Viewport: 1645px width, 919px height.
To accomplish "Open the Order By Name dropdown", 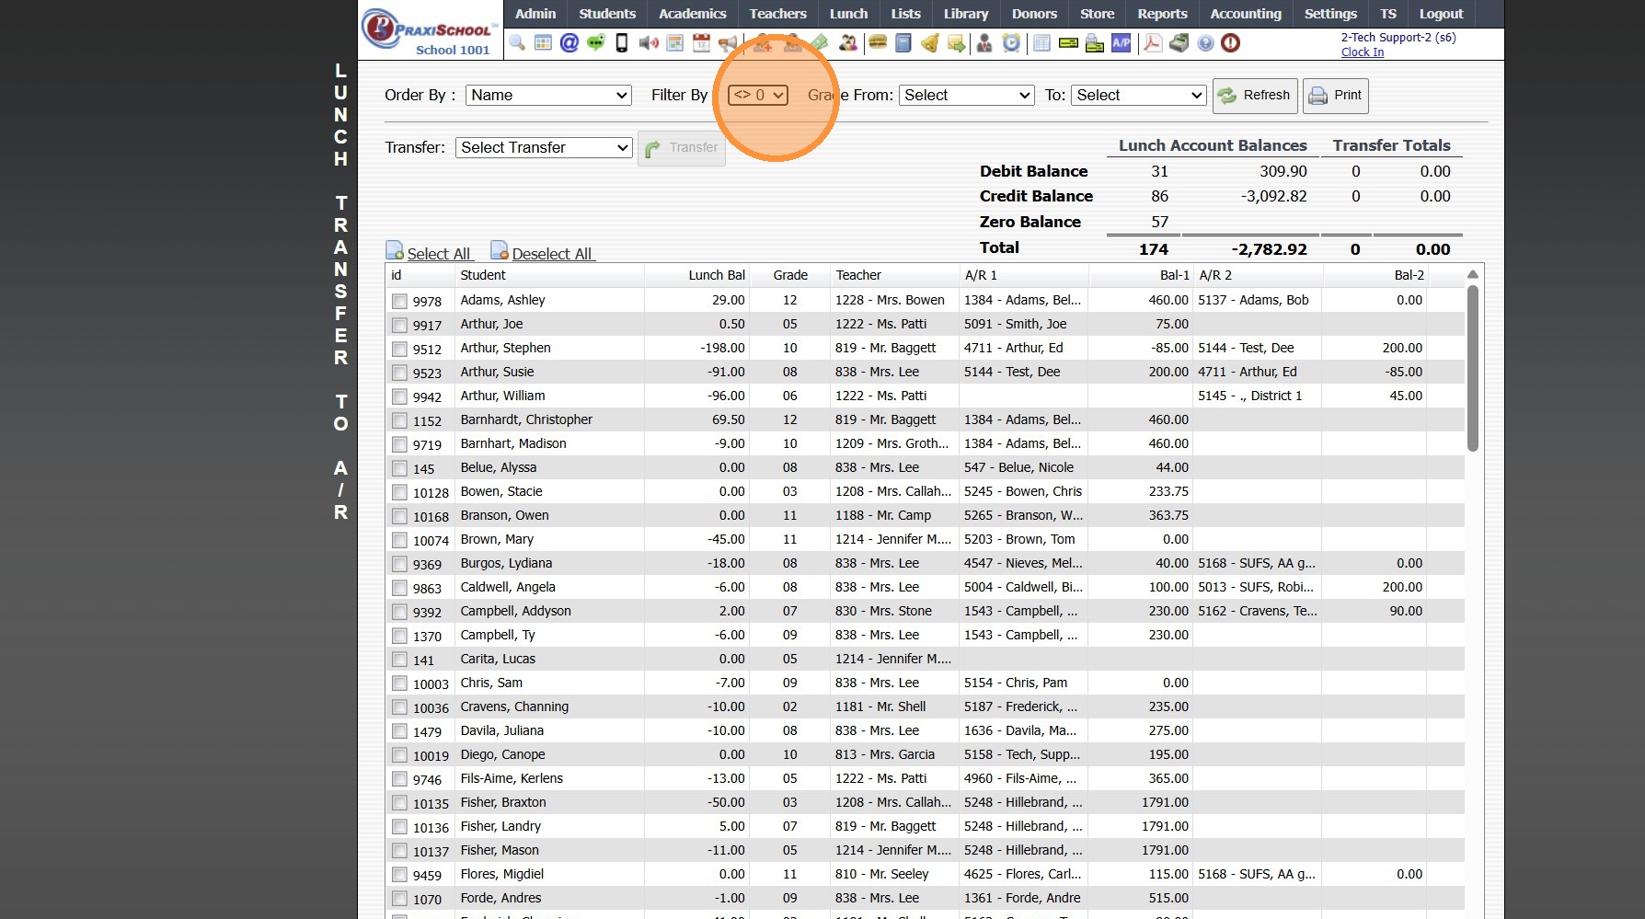I will [x=548, y=95].
